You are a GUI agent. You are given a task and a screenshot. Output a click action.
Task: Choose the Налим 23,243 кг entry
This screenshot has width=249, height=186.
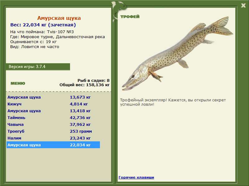point(53,138)
